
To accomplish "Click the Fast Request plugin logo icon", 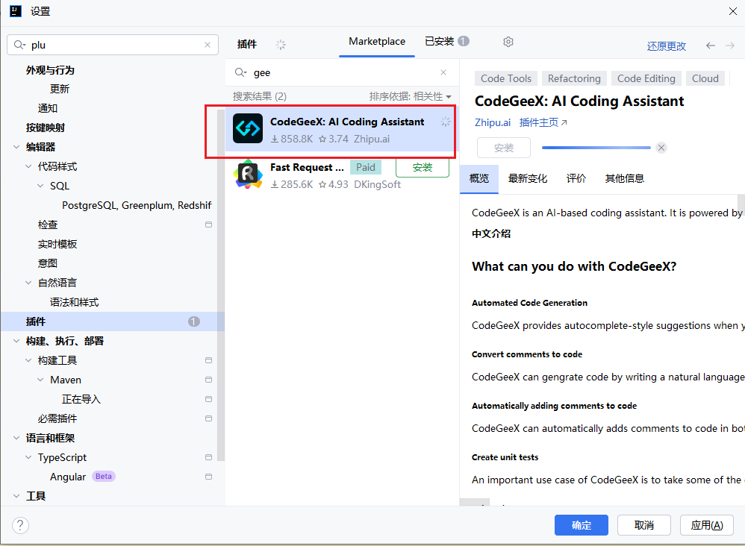I will coord(248,175).
